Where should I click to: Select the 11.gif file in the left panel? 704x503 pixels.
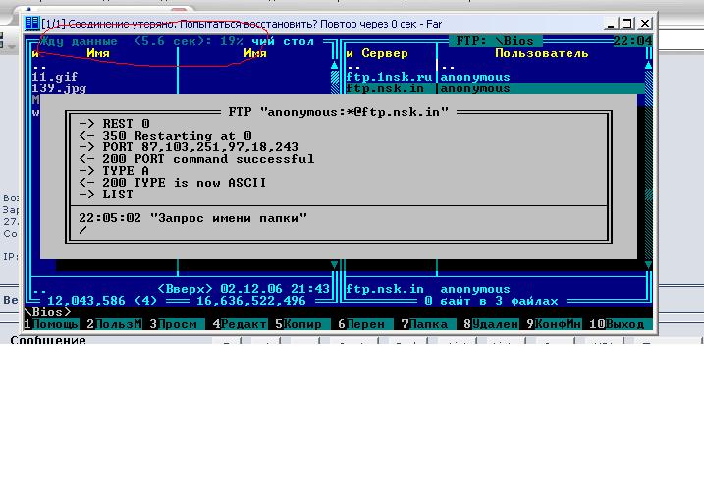pyautogui.click(x=55, y=76)
